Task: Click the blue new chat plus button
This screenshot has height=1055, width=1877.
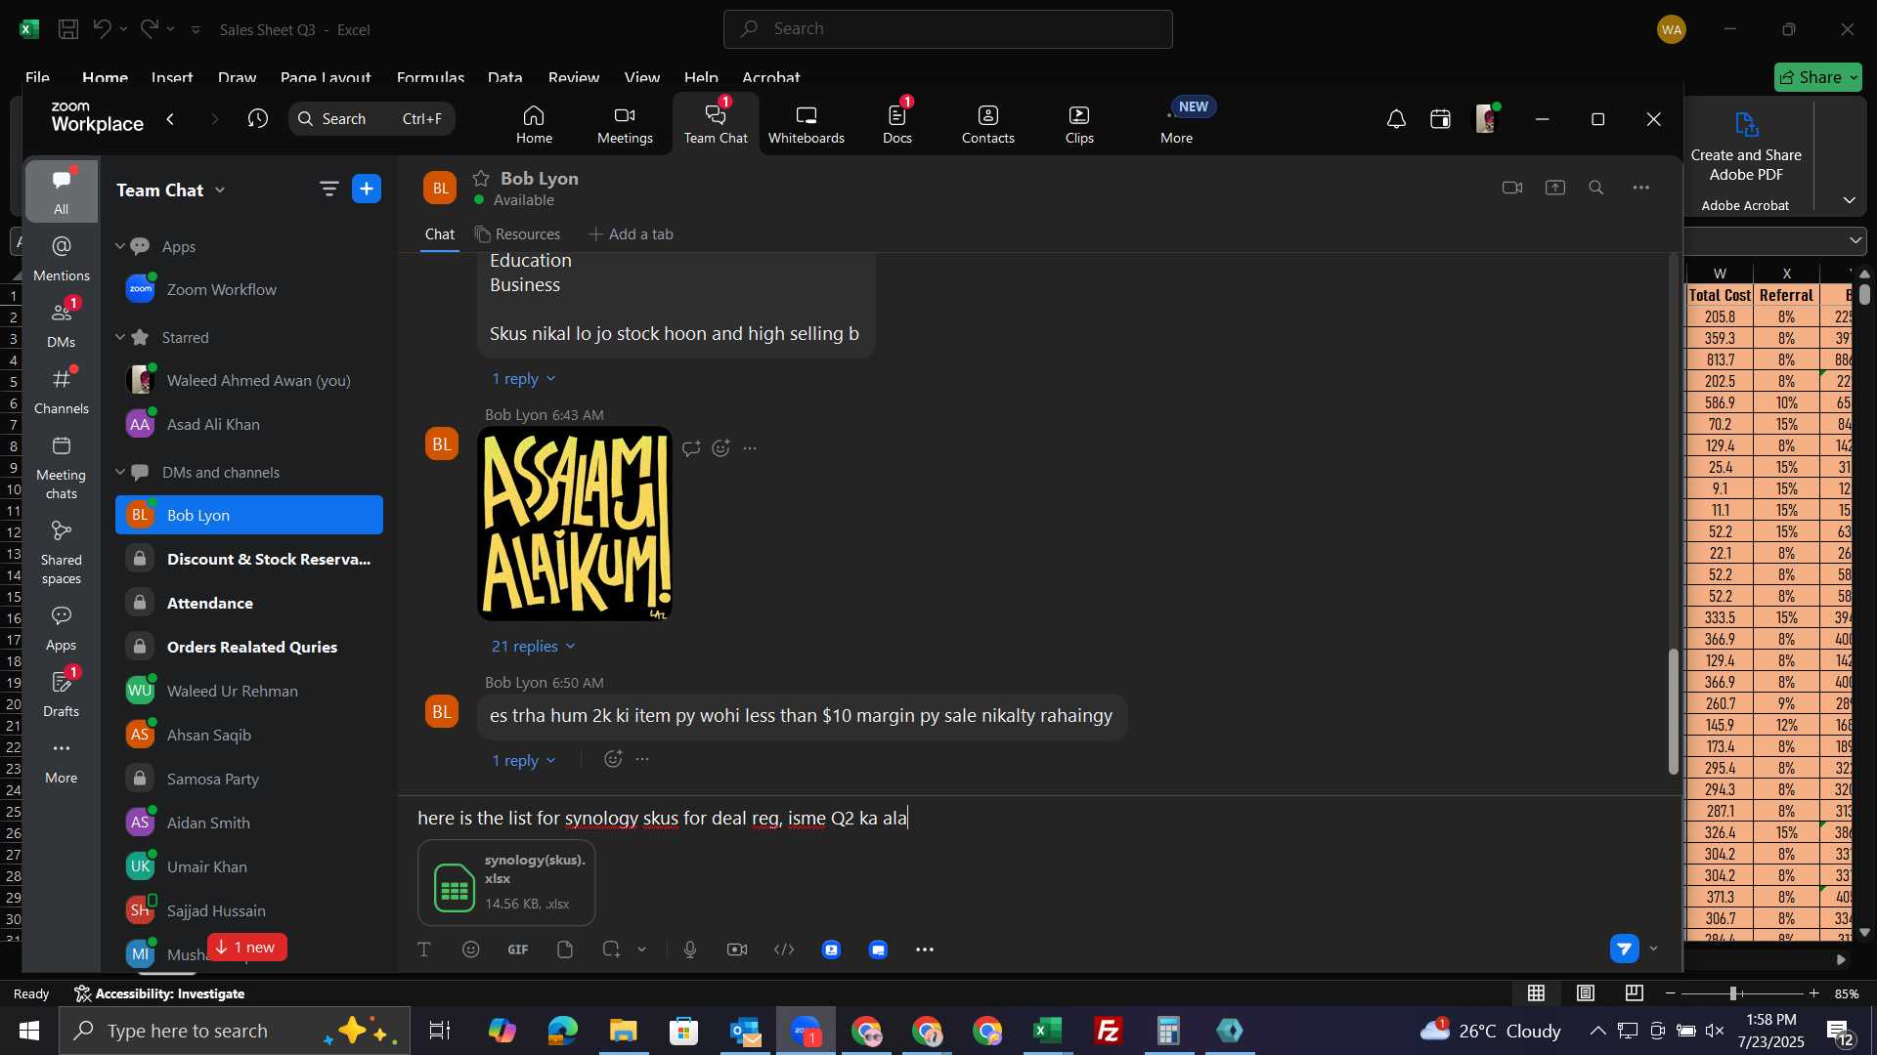Action: [x=367, y=190]
